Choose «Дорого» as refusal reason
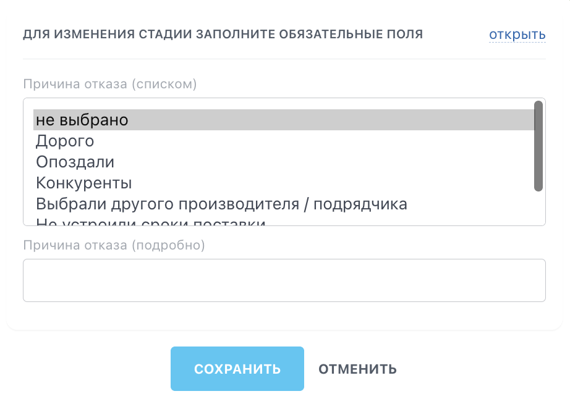 65,141
